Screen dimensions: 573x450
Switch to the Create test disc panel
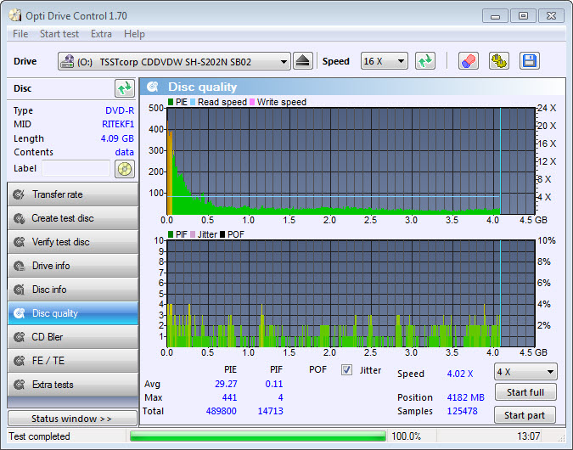point(73,218)
